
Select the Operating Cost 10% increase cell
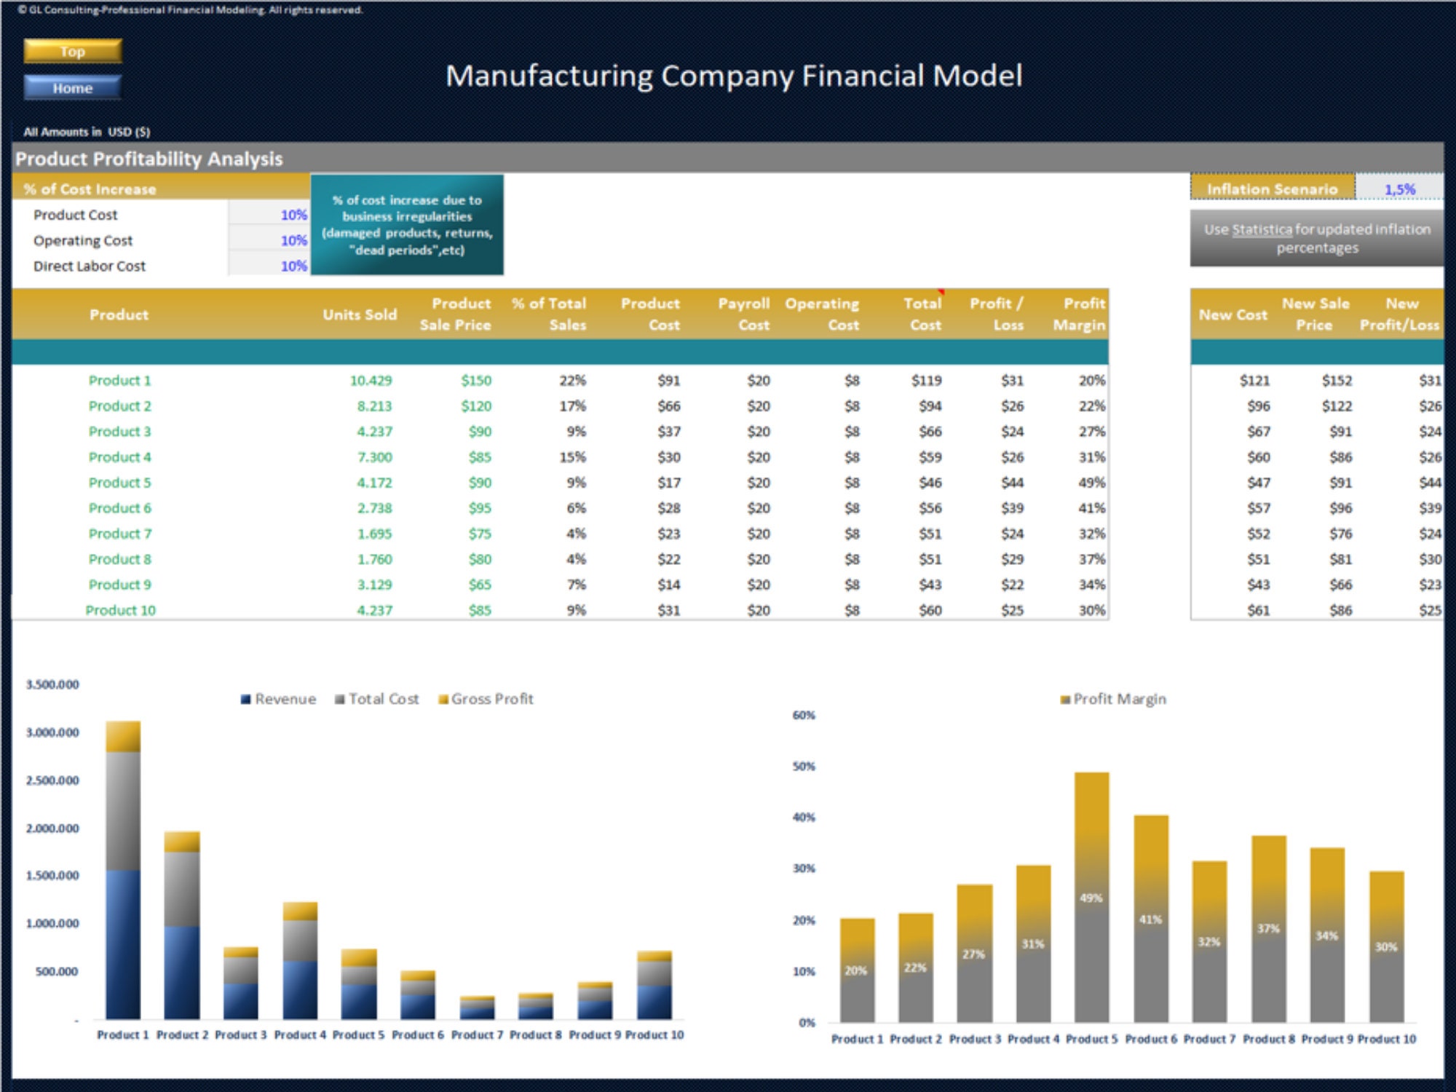click(292, 240)
